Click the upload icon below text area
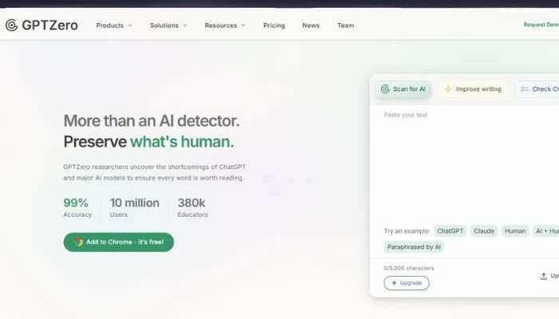This screenshot has height=319, width=559. click(544, 276)
